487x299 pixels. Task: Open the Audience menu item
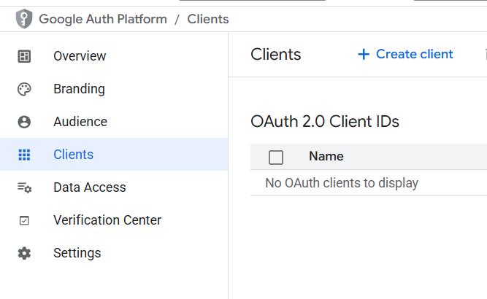click(80, 122)
